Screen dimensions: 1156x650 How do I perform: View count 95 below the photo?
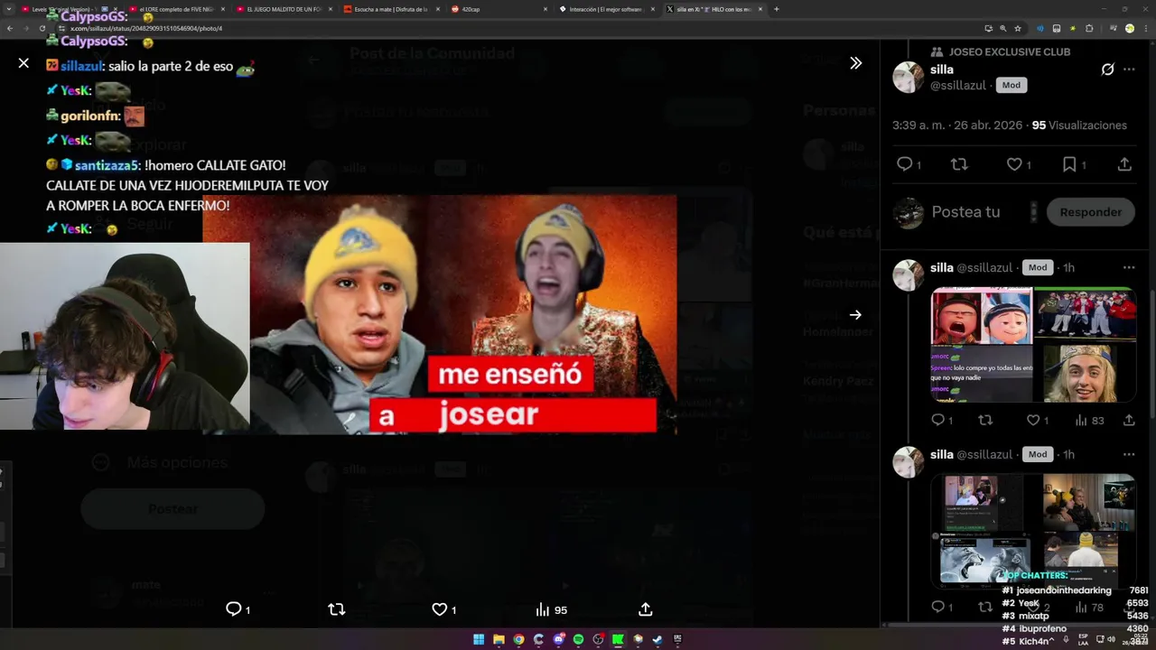click(551, 609)
